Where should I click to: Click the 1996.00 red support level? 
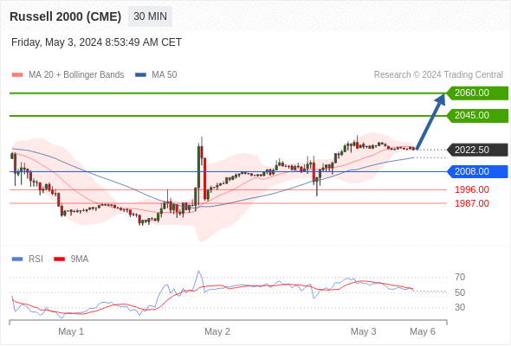472,189
